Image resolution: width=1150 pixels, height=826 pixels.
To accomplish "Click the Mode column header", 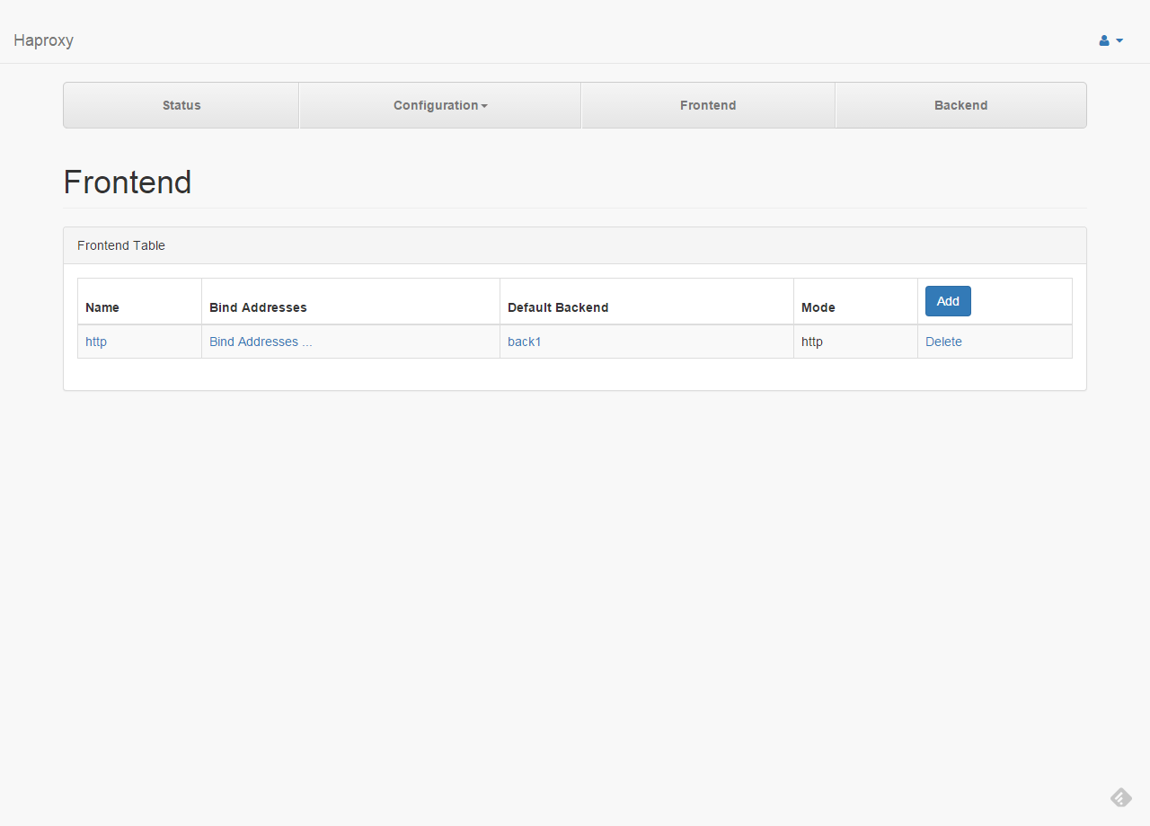I will [x=818, y=307].
